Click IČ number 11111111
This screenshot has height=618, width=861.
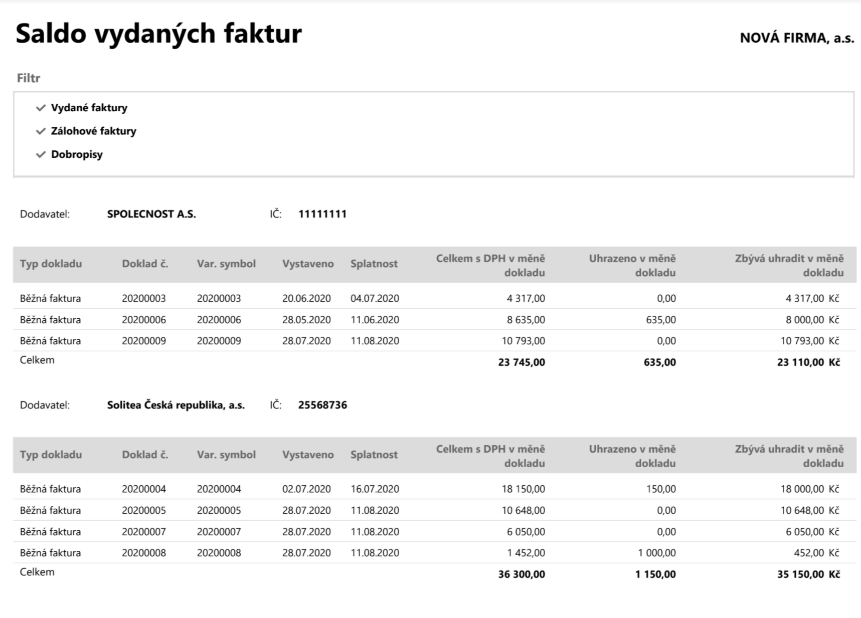322,214
